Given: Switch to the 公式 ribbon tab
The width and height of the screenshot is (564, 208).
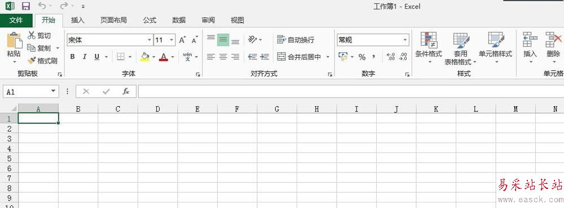Looking at the screenshot, I should point(149,20).
